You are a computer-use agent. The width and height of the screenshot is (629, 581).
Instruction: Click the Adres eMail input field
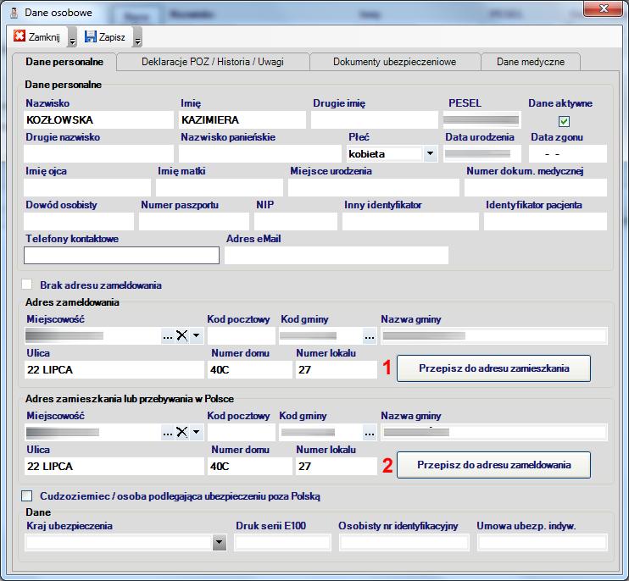click(337, 255)
